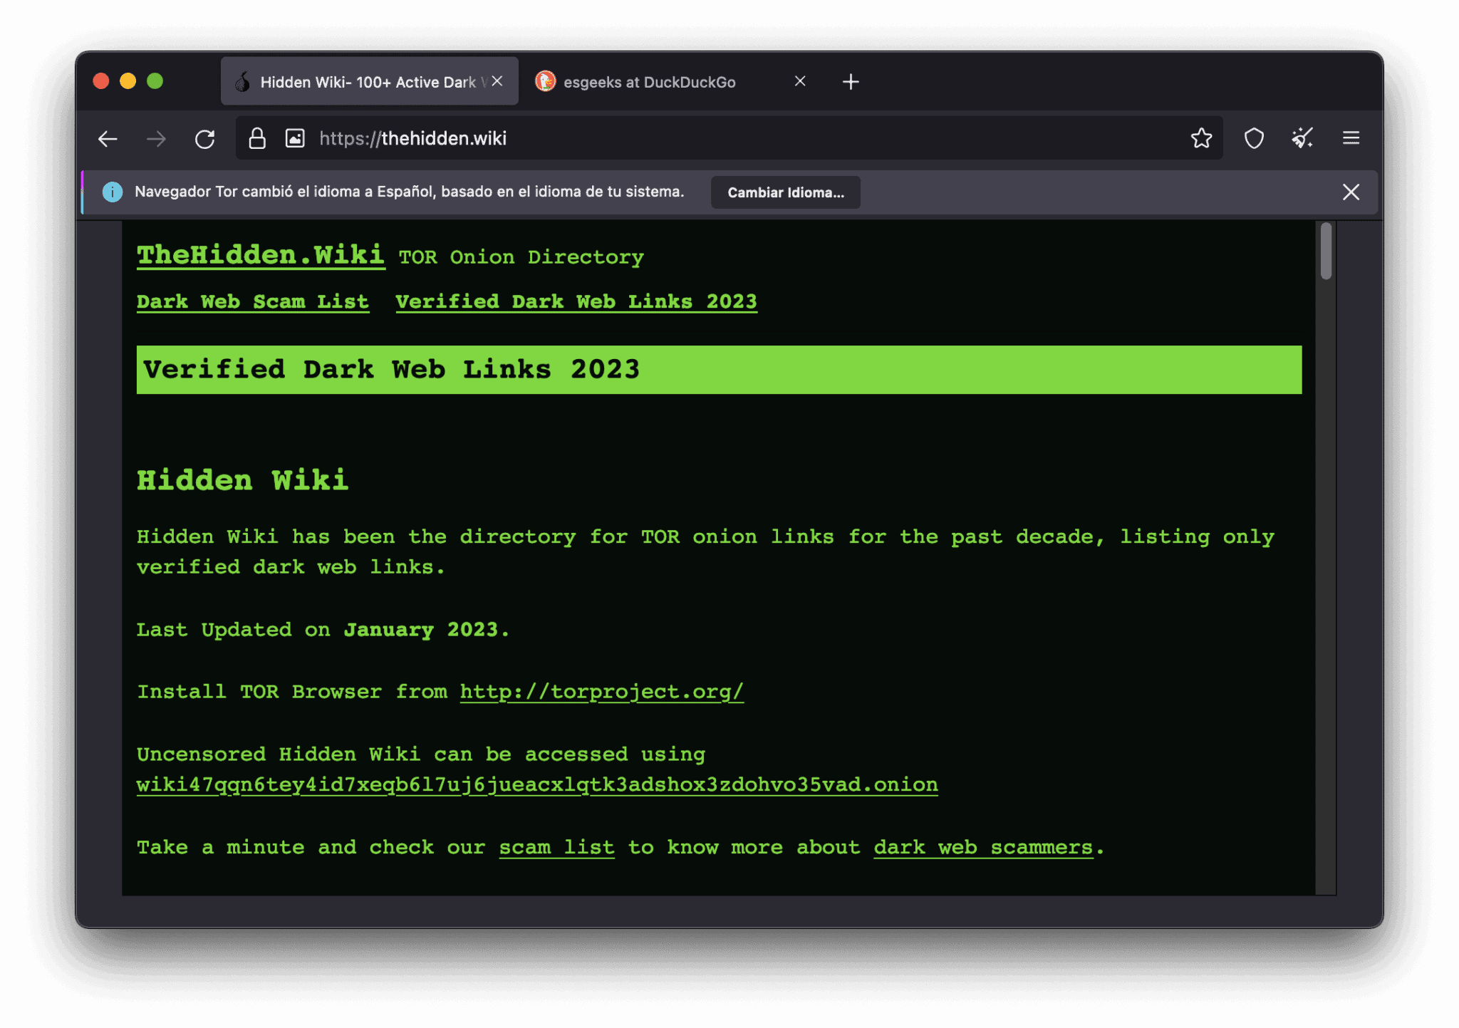Follow the torproject.org link

click(602, 692)
